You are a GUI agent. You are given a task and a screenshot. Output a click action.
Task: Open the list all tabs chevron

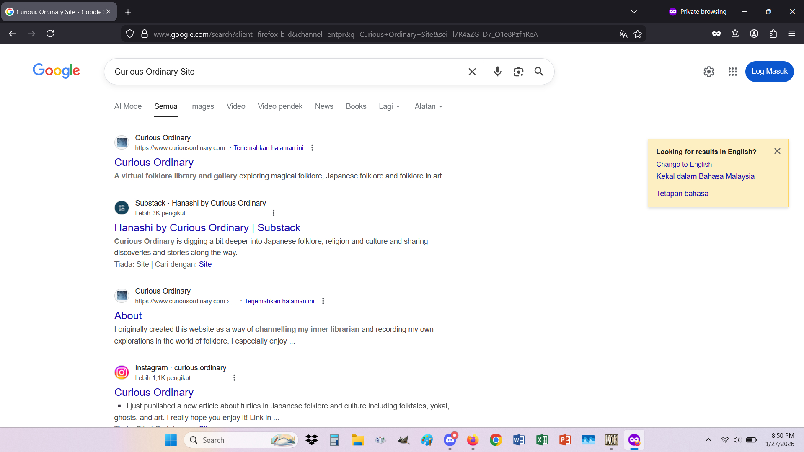633,12
